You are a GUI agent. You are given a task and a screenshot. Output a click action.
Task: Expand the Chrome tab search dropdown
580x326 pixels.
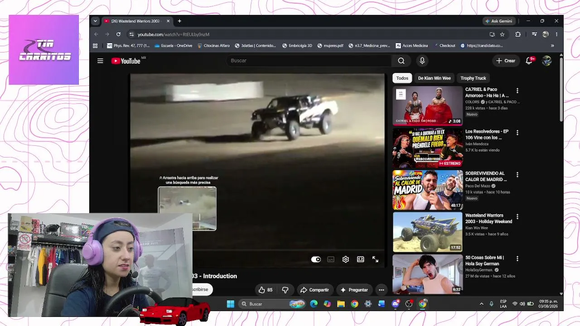(x=95, y=21)
